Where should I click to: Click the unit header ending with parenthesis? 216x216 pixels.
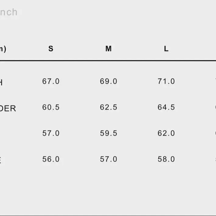3,49
